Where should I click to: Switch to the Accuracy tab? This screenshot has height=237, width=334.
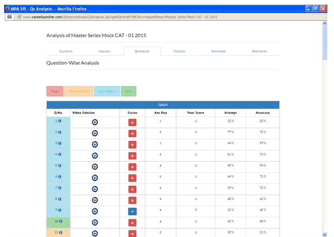click(x=105, y=51)
